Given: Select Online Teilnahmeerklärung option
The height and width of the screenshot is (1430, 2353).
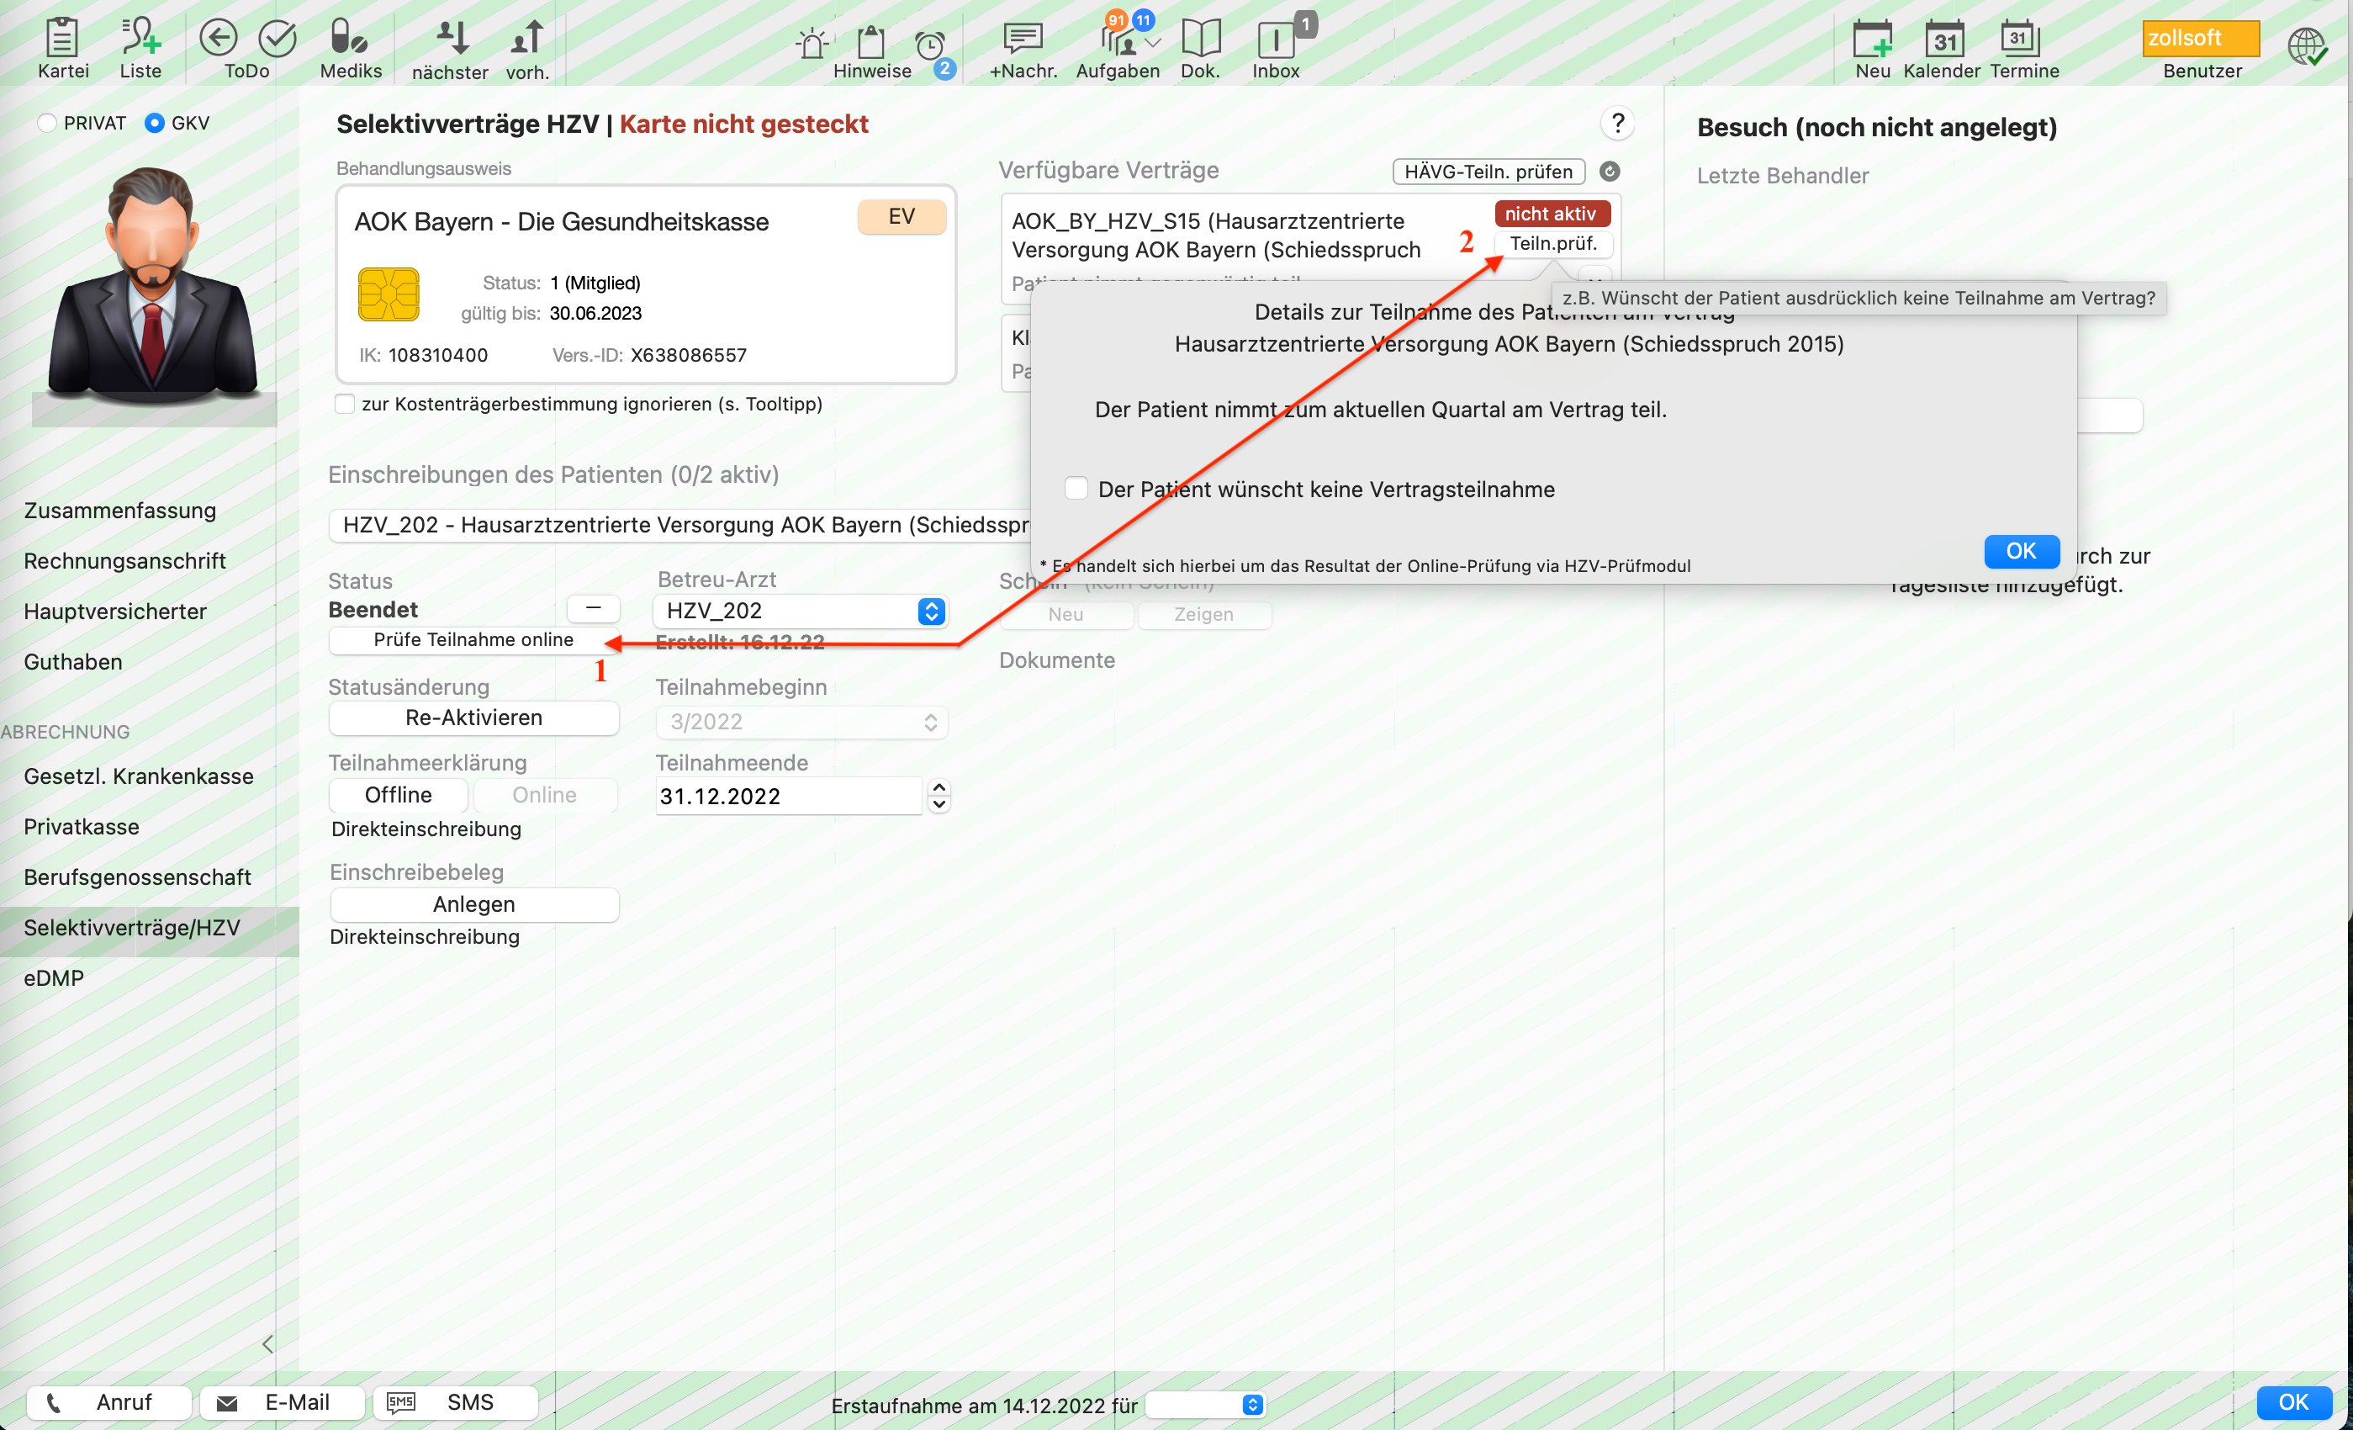Looking at the screenshot, I should coord(544,795).
